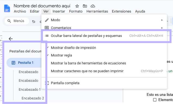
Task: Open the Formato menu
Action: tap(76, 11)
